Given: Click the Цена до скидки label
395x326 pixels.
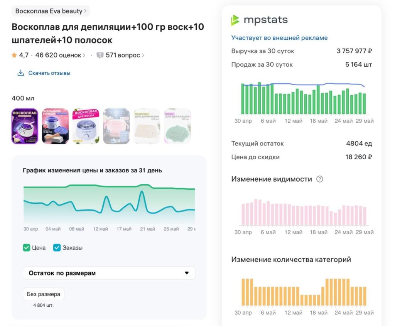Looking at the screenshot, I should (255, 157).
